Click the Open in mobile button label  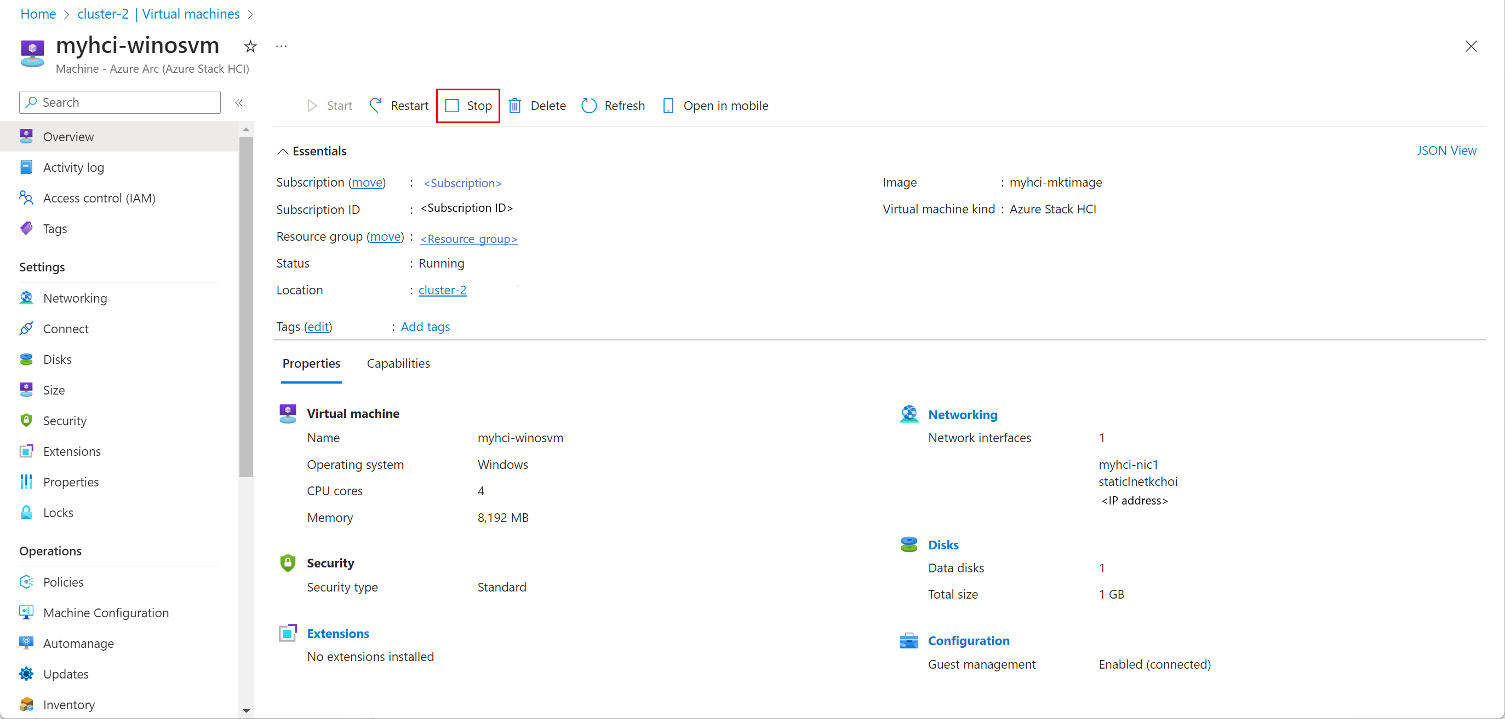[725, 106]
